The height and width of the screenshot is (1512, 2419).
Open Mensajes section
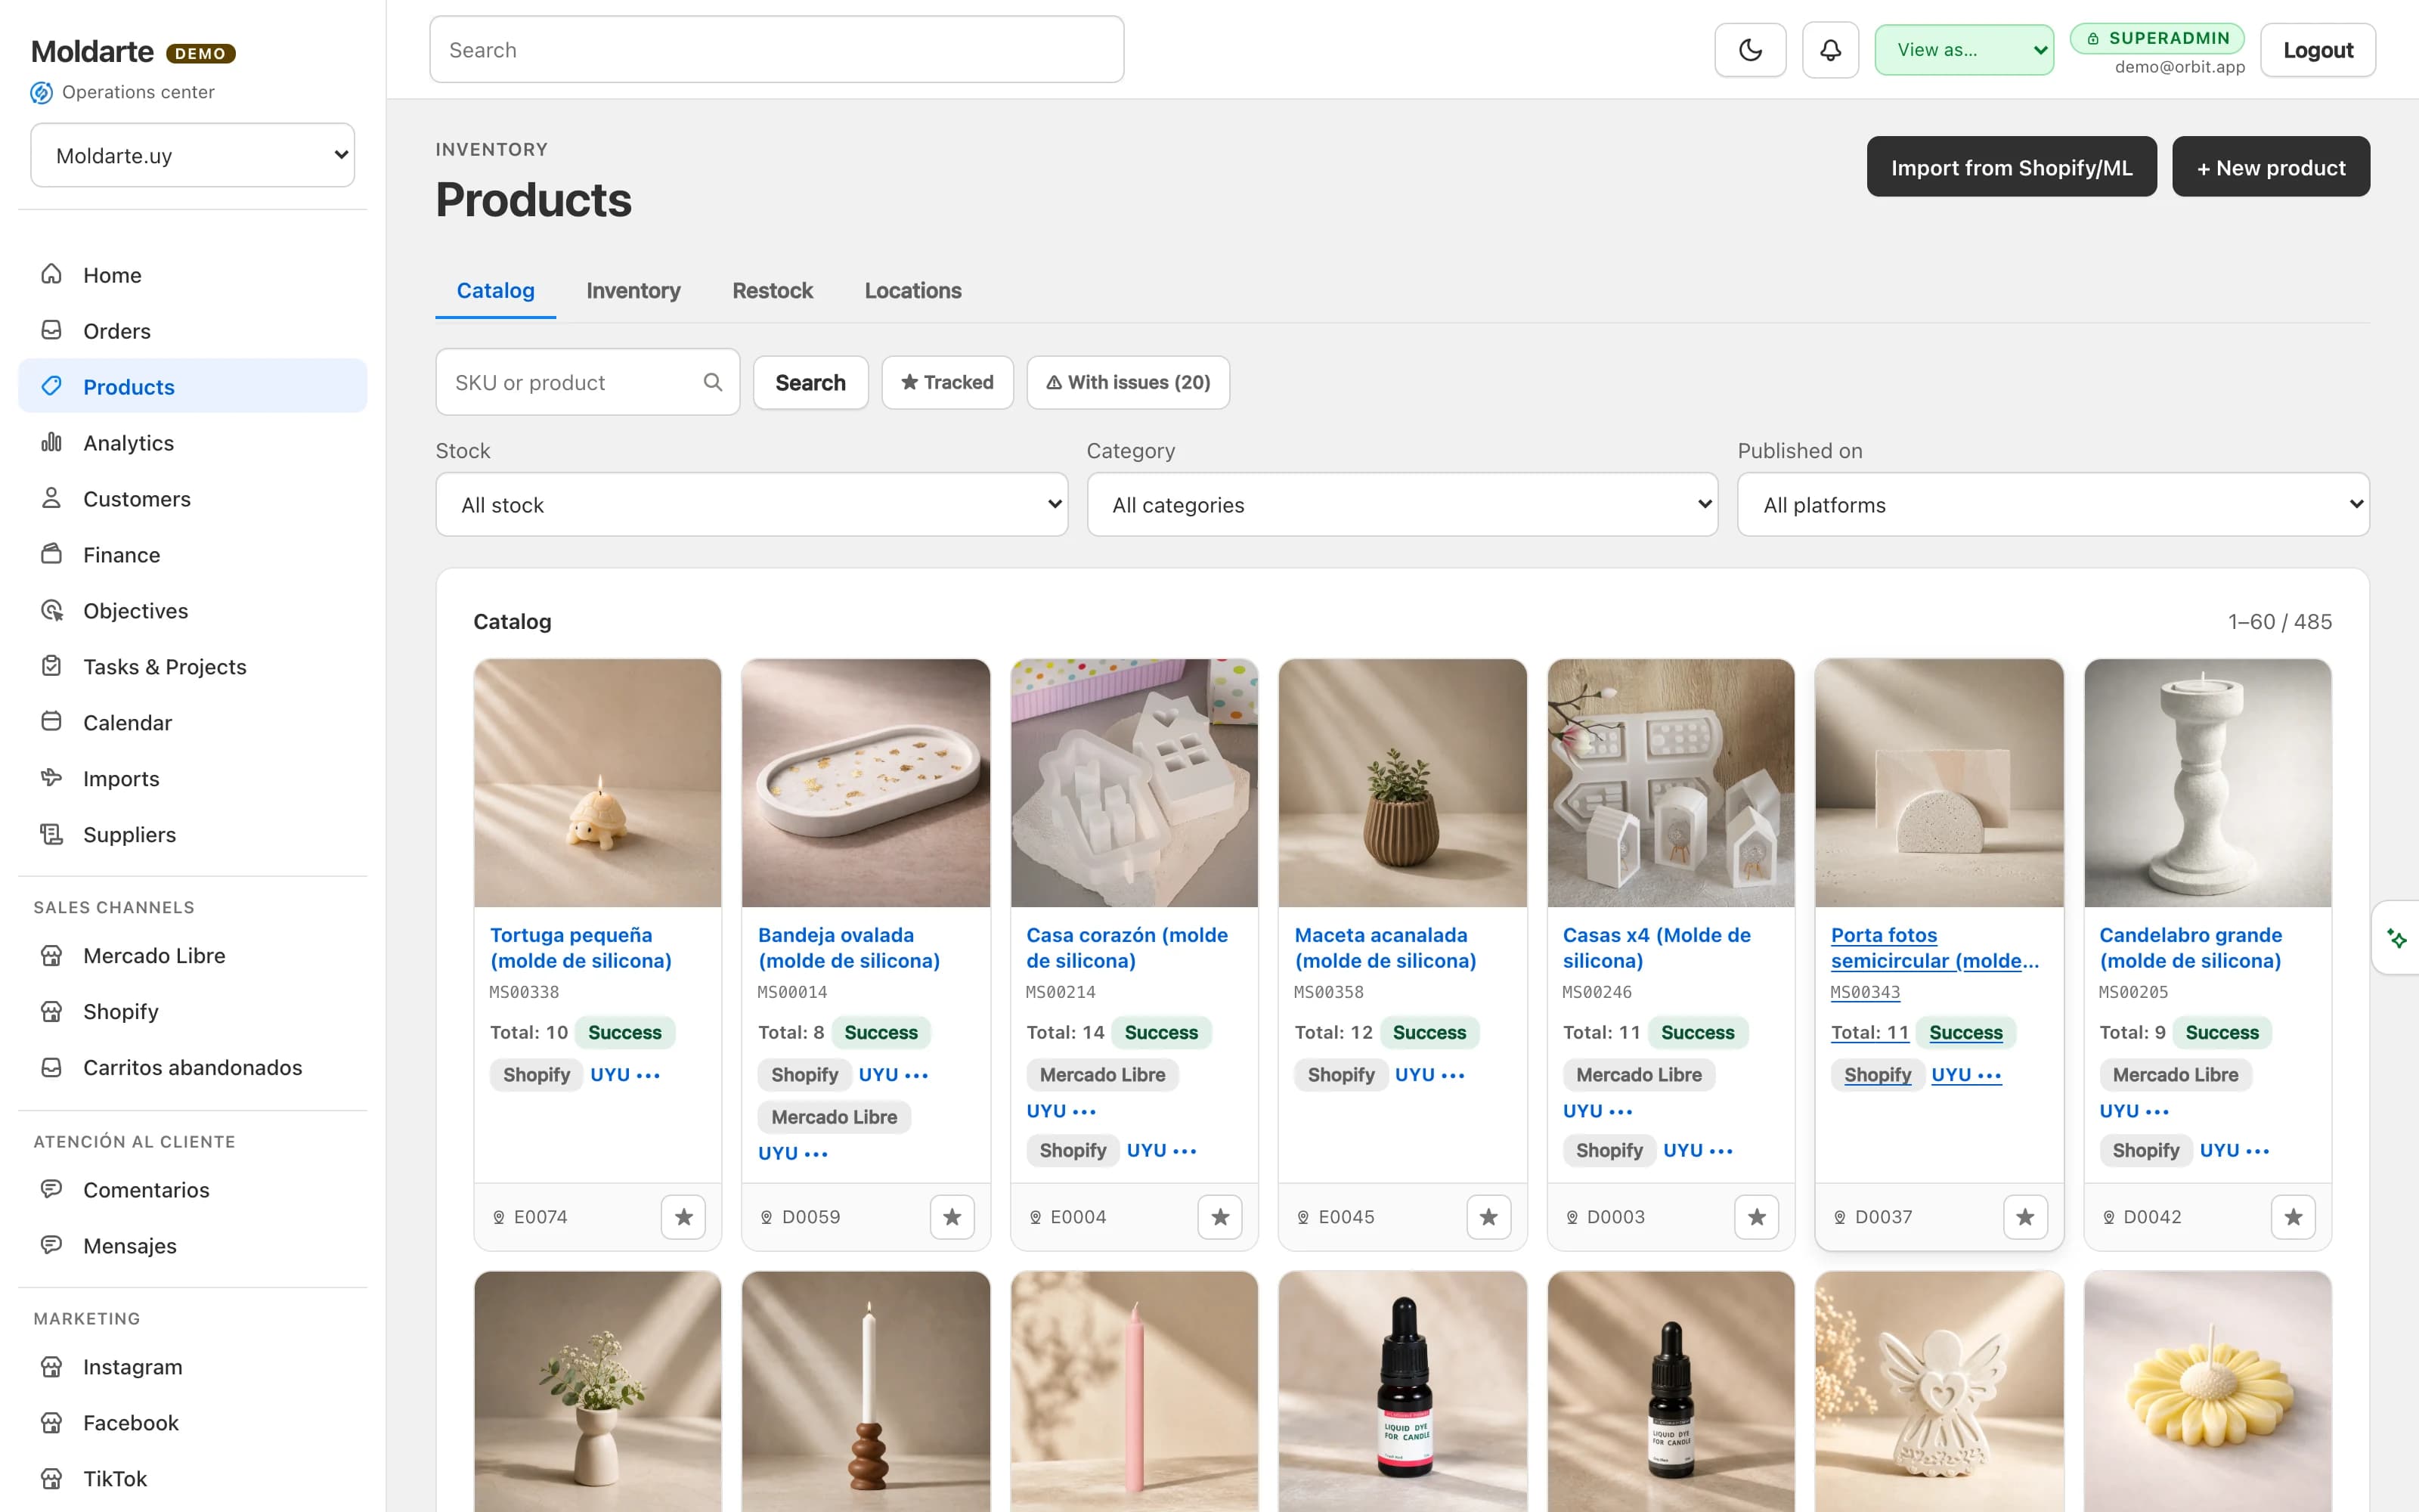point(192,1245)
